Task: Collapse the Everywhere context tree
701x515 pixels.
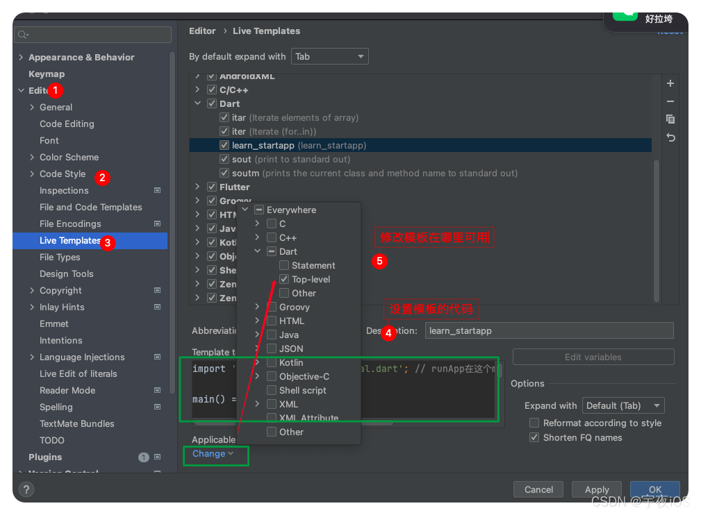Action: click(245, 210)
